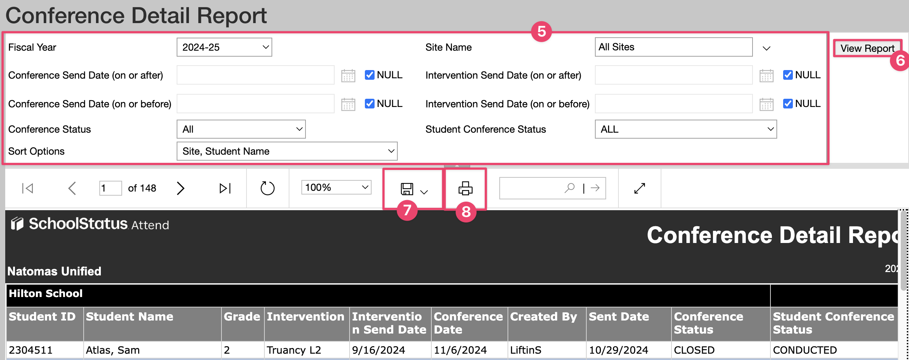Click the Intervention column header
Screen dimensions: 909x360
(307, 323)
